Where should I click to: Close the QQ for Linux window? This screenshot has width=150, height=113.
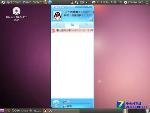pyautogui.click(x=88, y=7)
